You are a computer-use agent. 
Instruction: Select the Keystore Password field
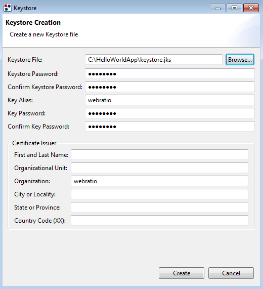[170, 74]
